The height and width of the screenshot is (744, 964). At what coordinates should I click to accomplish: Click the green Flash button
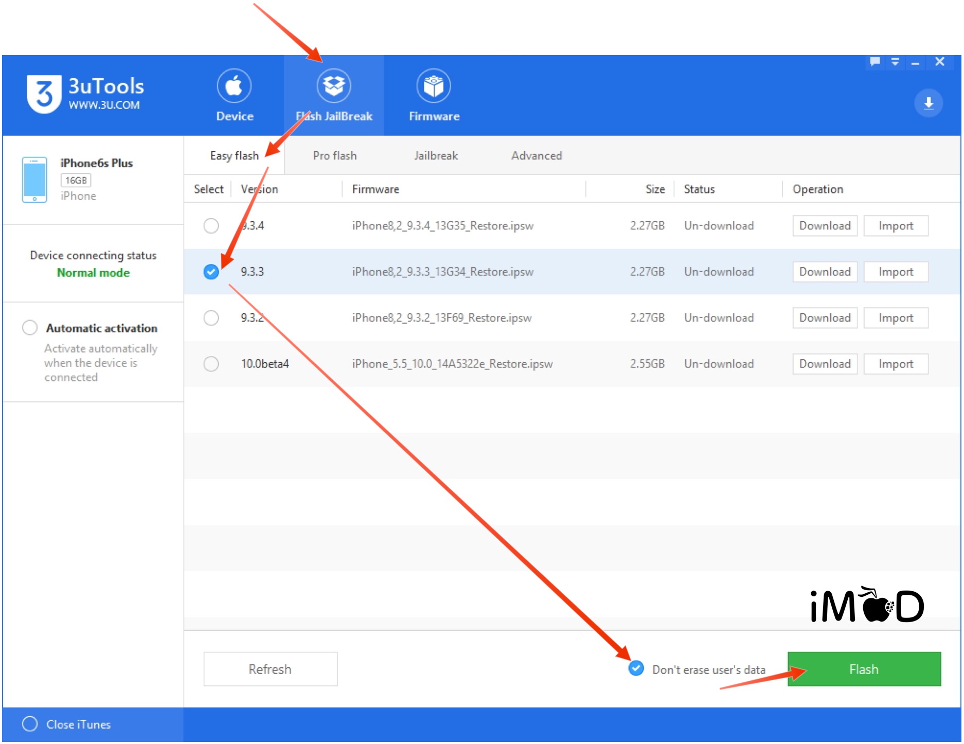point(864,669)
